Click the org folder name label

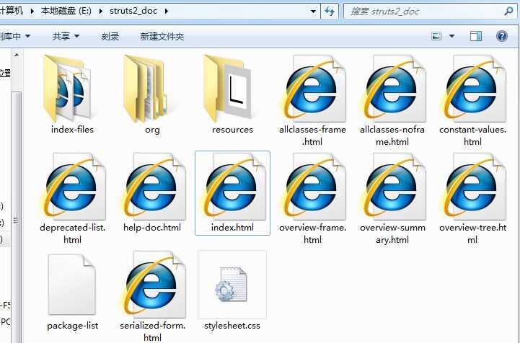(152, 130)
